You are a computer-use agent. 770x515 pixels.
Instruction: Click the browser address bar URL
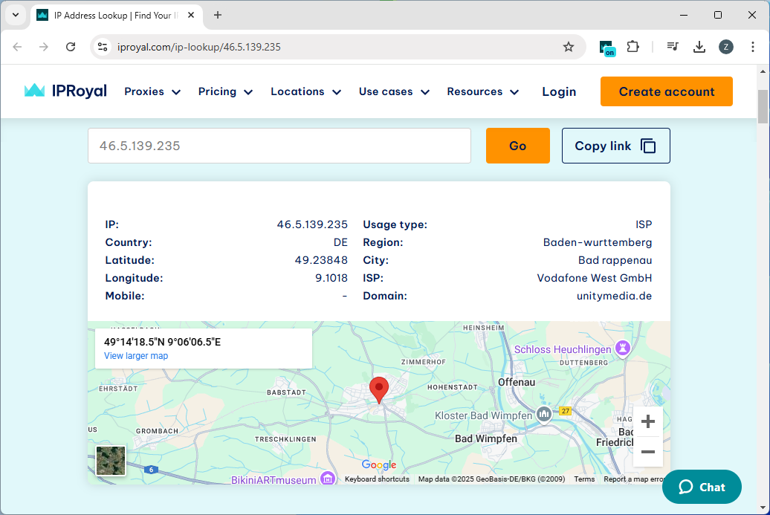[199, 47]
